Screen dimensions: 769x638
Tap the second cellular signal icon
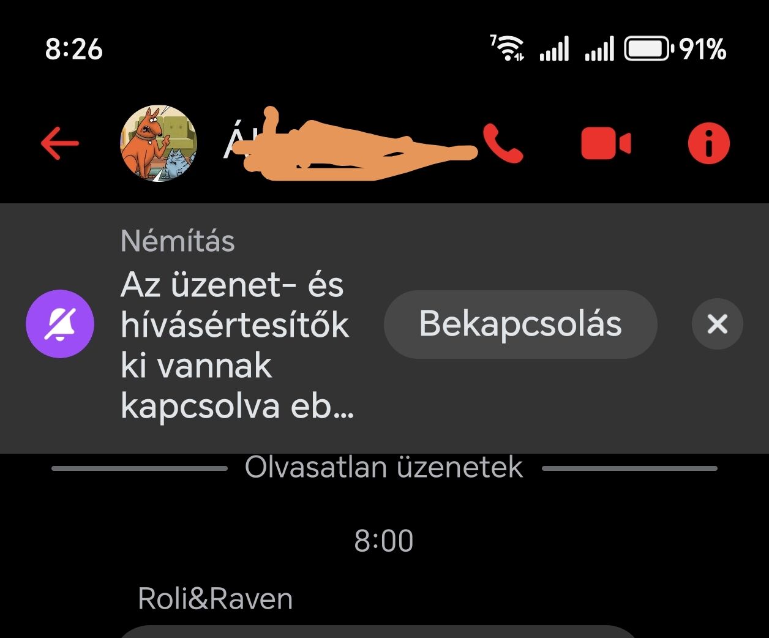599,49
